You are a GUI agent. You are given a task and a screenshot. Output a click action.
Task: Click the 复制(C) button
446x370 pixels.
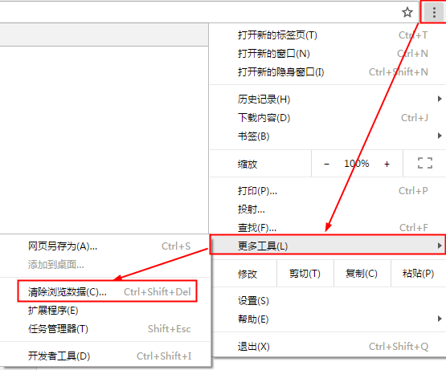pos(362,274)
